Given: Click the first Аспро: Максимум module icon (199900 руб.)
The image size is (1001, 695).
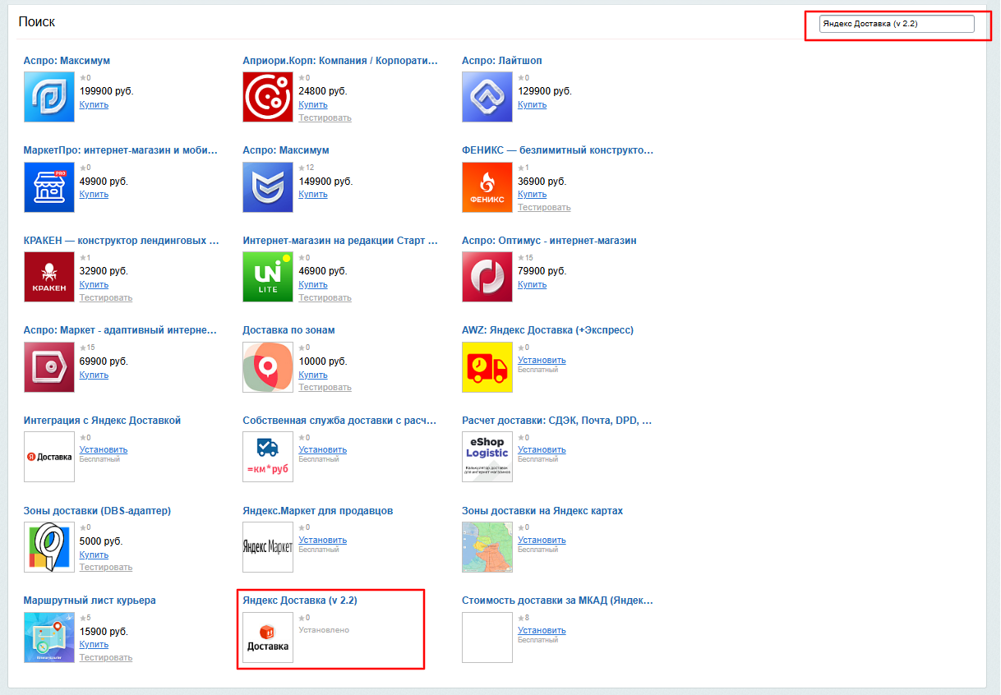Looking at the screenshot, I should coord(49,97).
